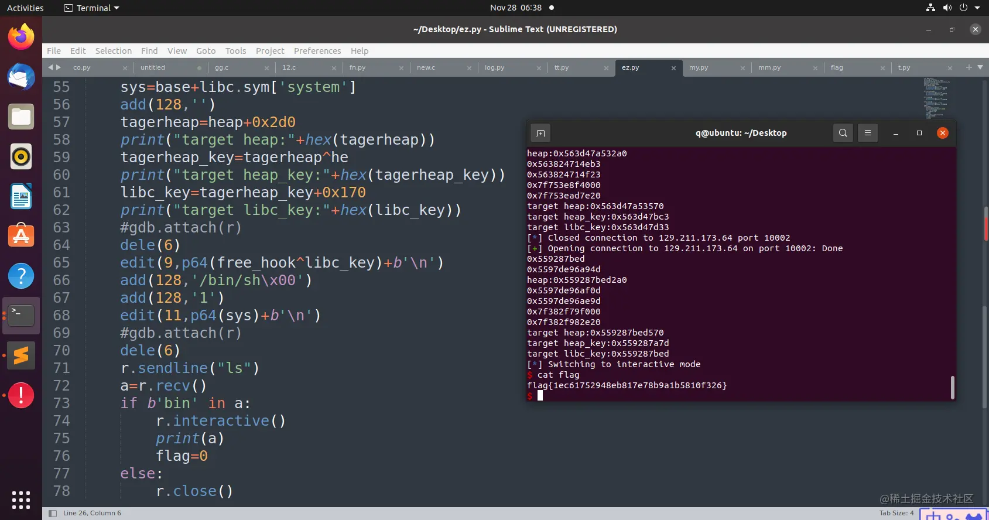Open search in the terminal window

[x=843, y=133]
